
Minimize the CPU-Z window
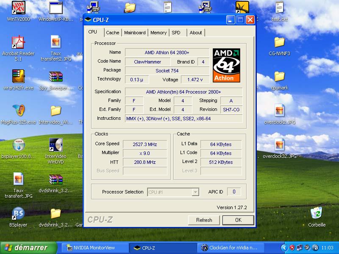pos(231,20)
